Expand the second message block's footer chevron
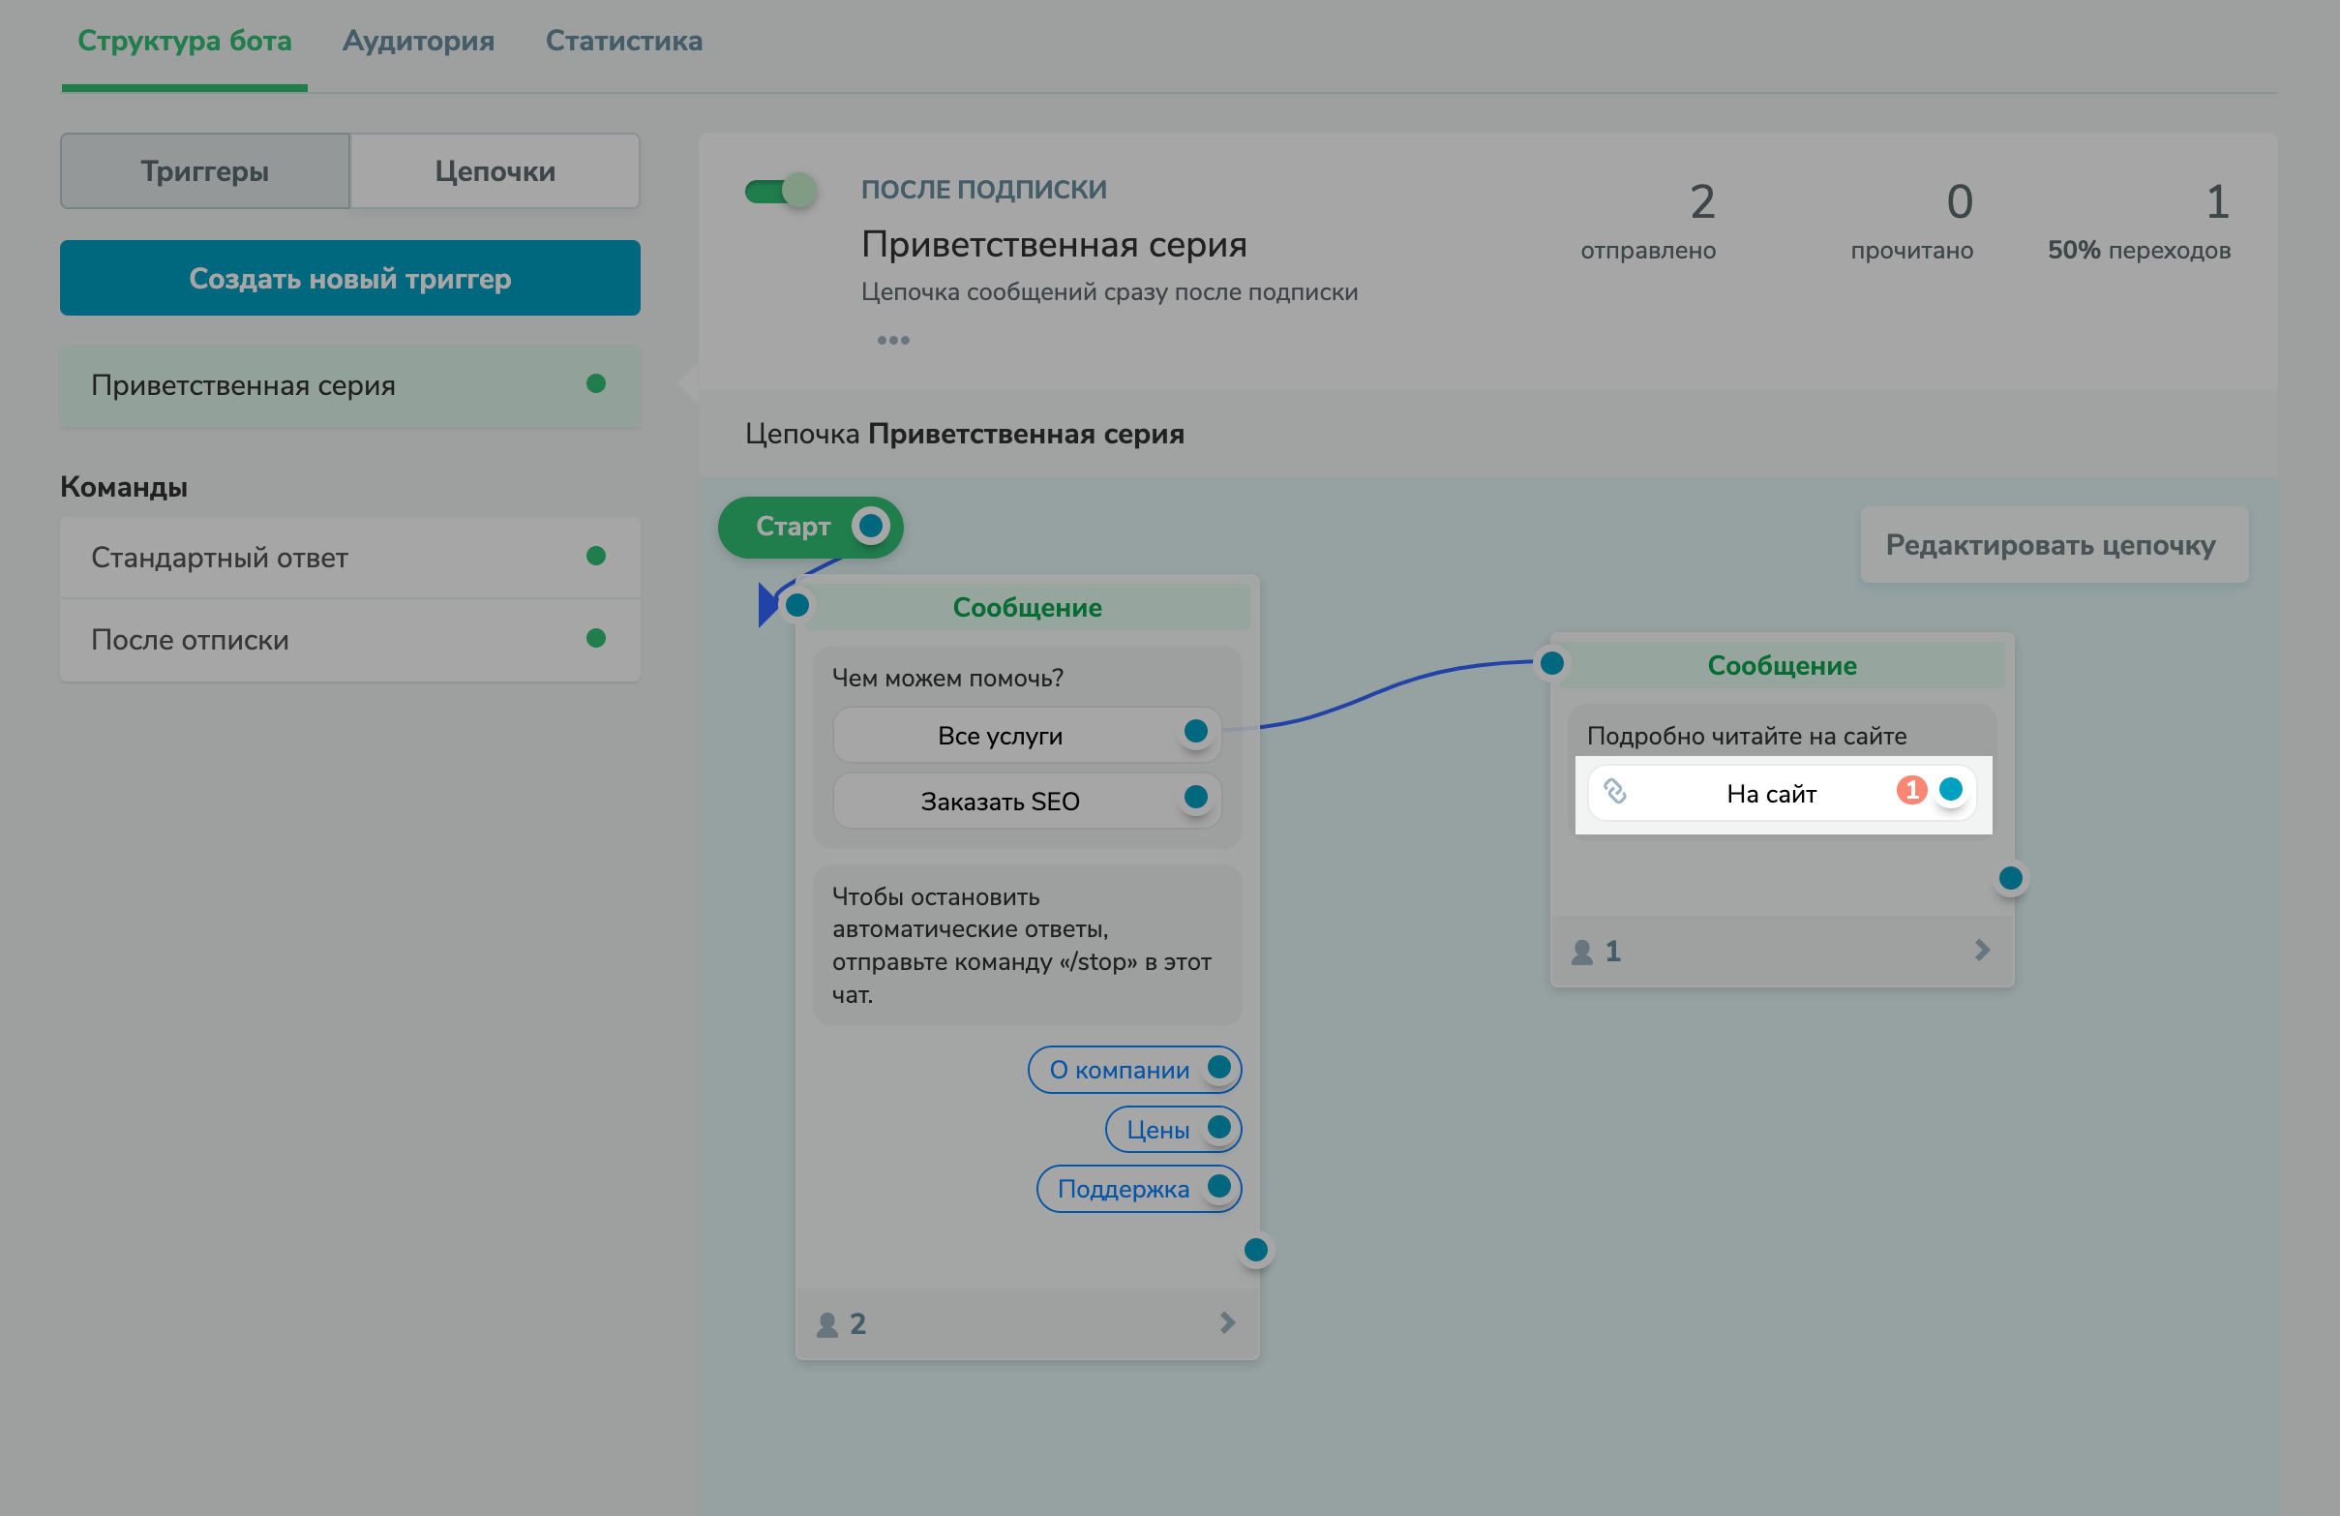The height and width of the screenshot is (1516, 2340). pyautogui.click(x=1982, y=951)
